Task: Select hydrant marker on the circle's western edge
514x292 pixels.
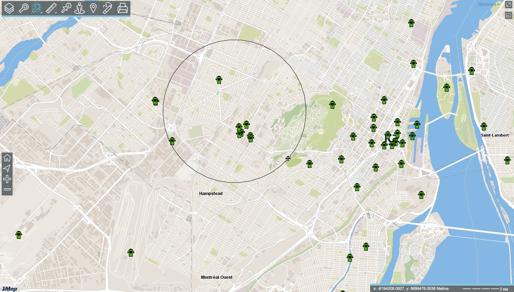Action: tap(172, 141)
